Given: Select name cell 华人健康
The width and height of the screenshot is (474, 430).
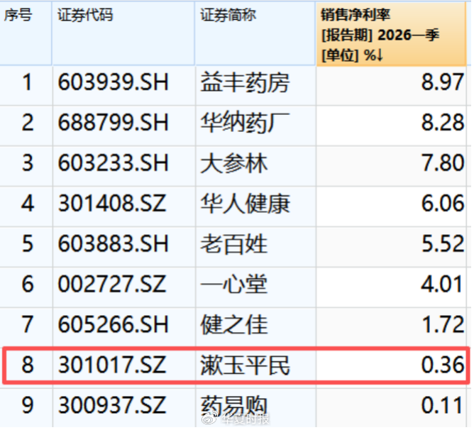Looking at the screenshot, I should (x=255, y=206).
